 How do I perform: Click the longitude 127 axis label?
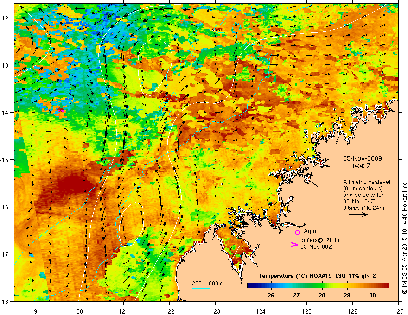click(x=398, y=311)
